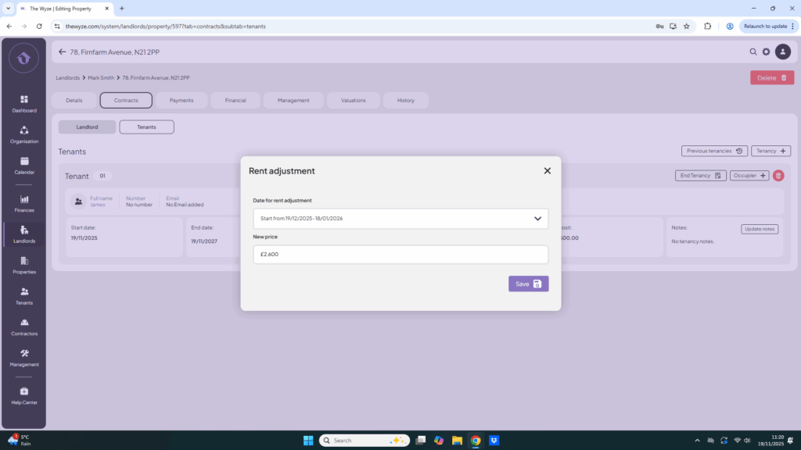The height and width of the screenshot is (450, 801).
Task: Select the Landlord subtab
Action: [87, 127]
